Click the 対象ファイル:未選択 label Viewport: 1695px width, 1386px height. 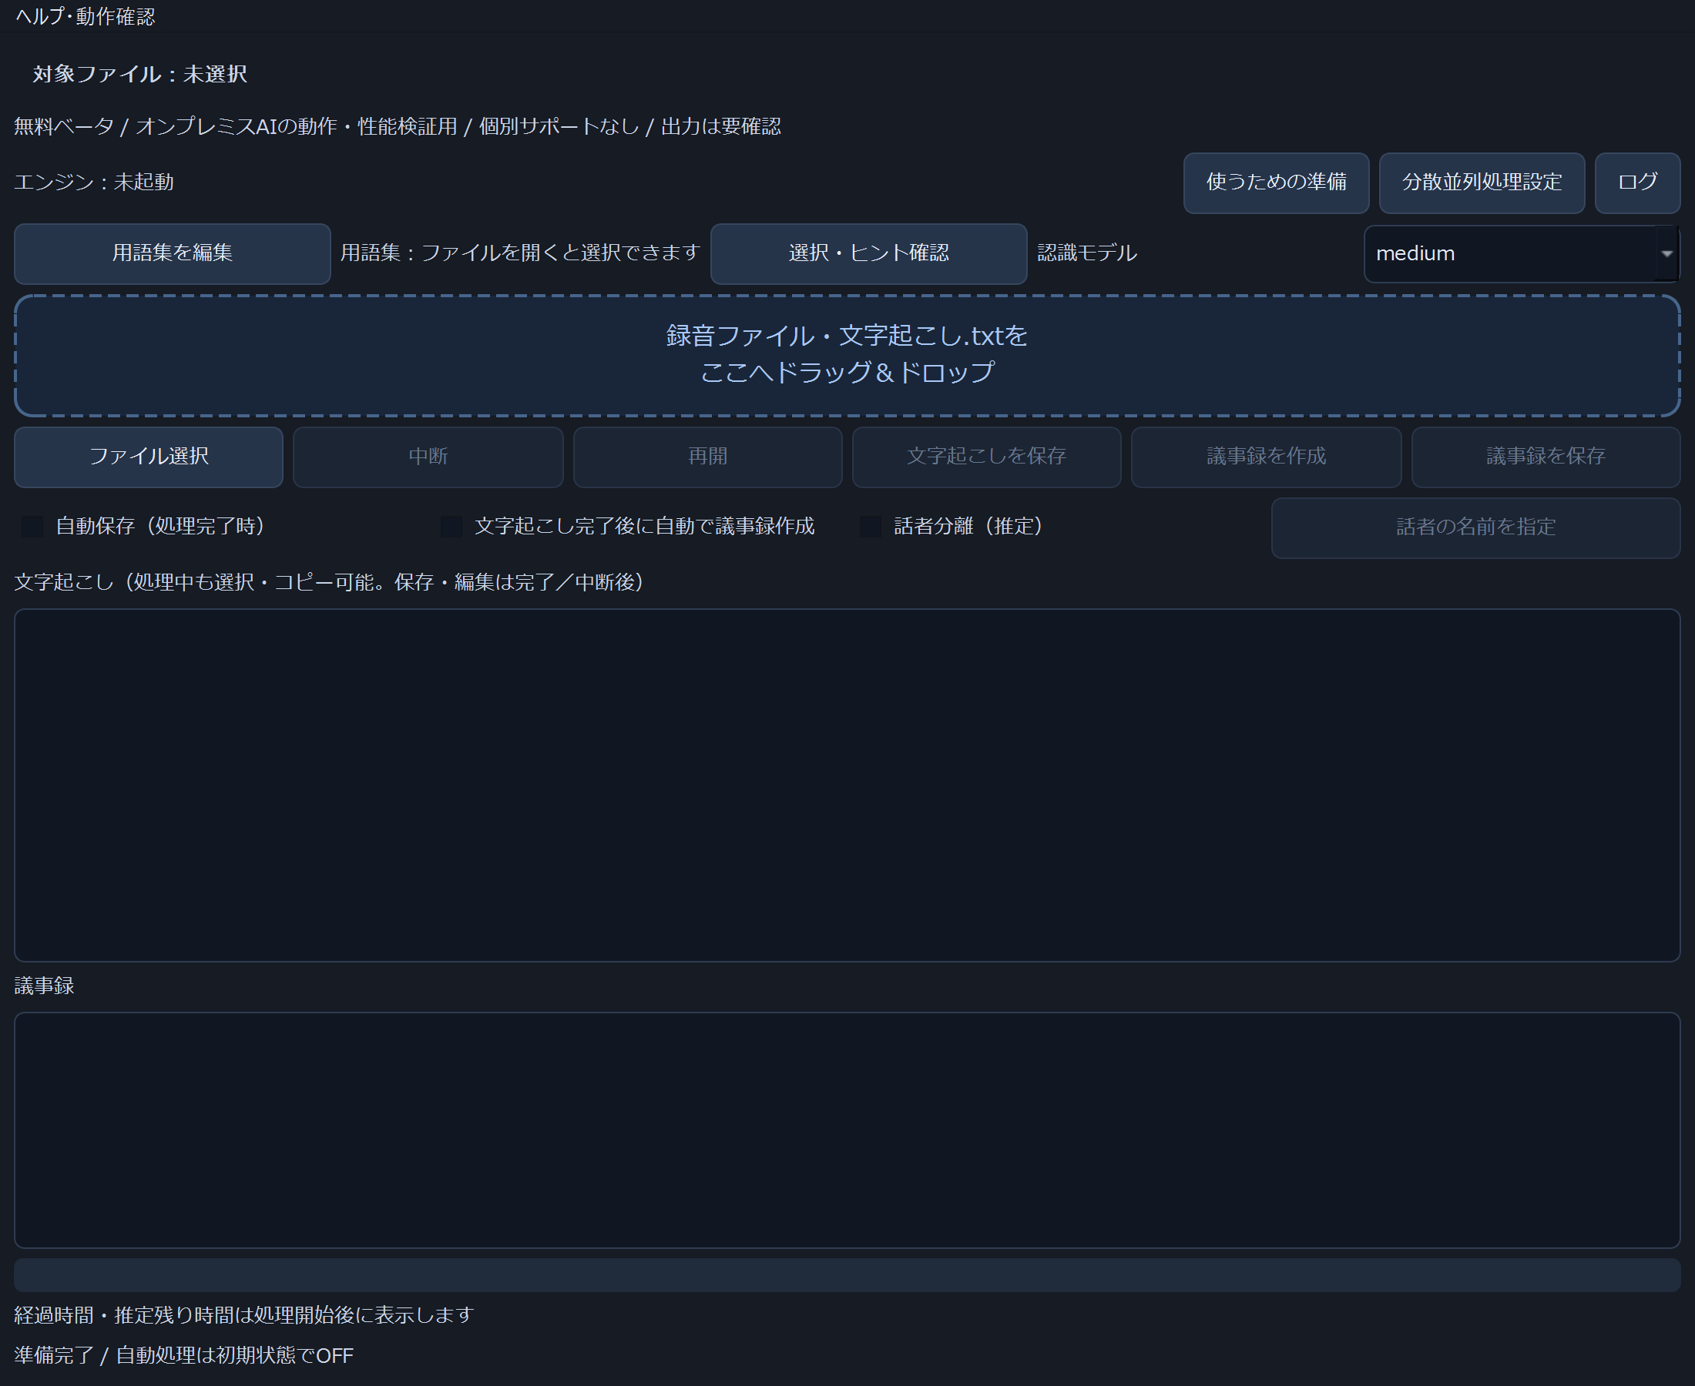click(139, 74)
